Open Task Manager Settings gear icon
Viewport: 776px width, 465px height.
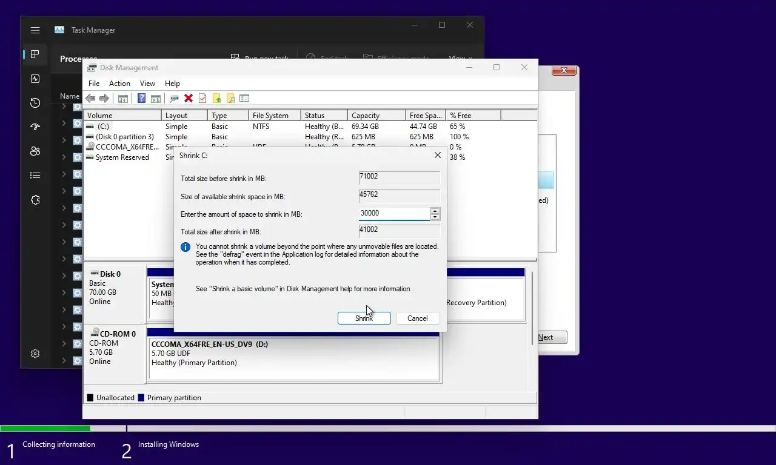[35, 354]
